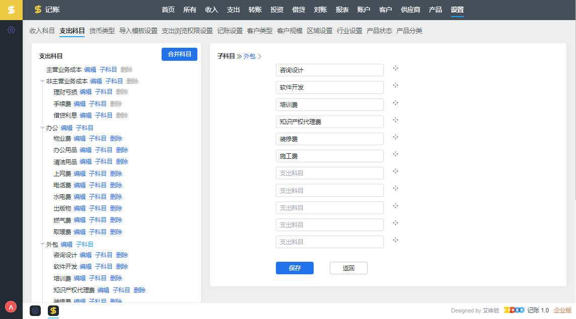Collapse the 非主营业务成本 tree node
The width and height of the screenshot is (576, 319).
click(42, 81)
